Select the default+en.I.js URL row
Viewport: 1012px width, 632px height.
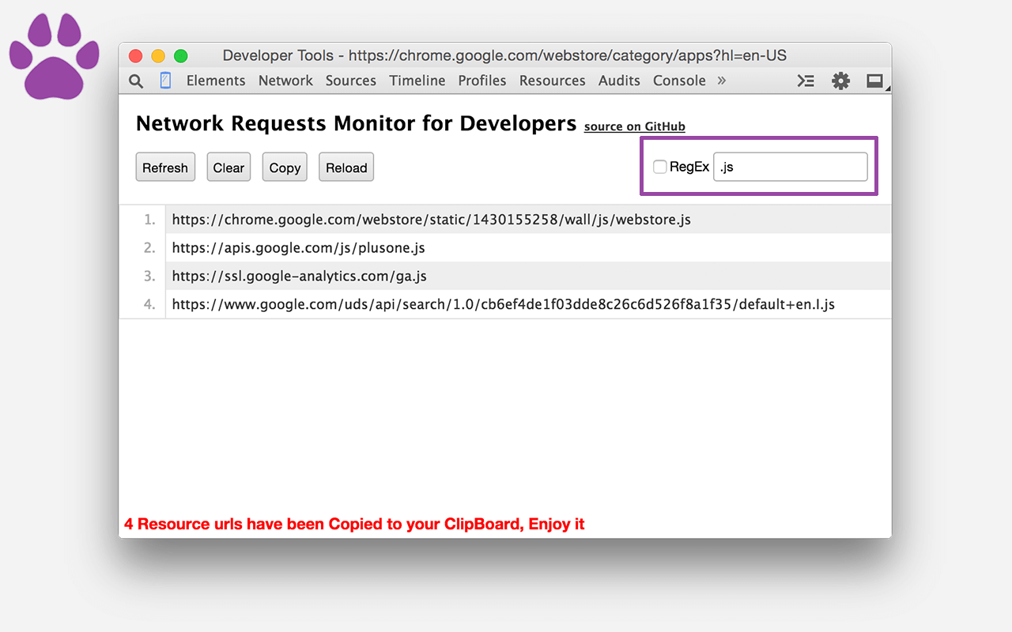tap(505, 305)
